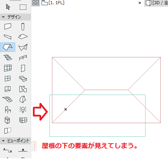Screen dimensions: 168x161
Task: Select the Morph tool
Action: pos(23,99)
